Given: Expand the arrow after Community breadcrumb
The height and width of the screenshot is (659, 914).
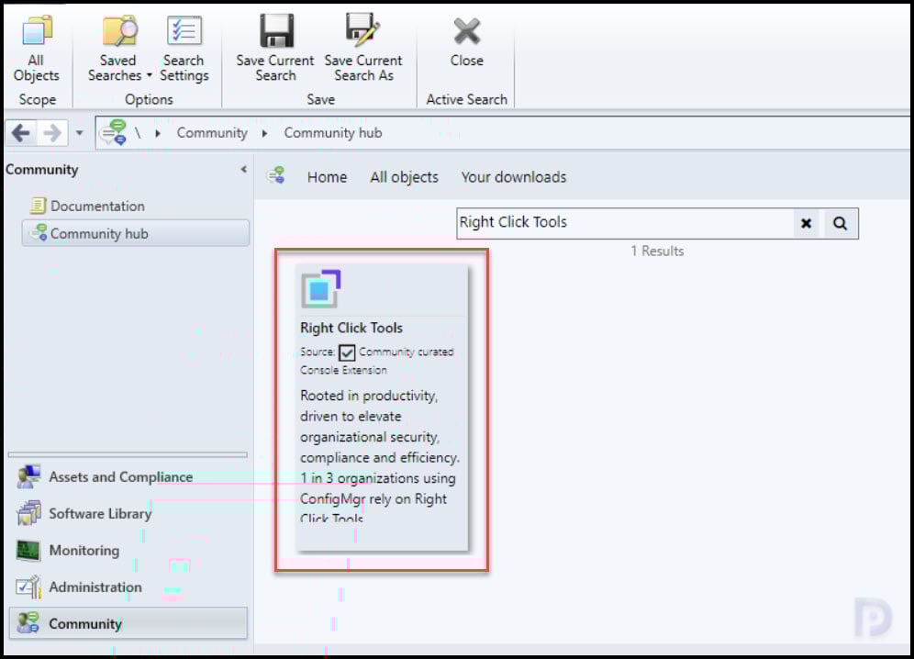Looking at the screenshot, I should click(264, 134).
